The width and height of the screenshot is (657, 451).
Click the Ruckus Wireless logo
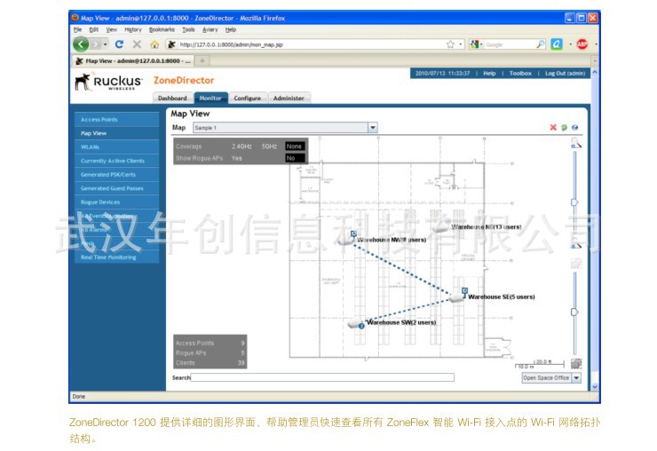108,82
